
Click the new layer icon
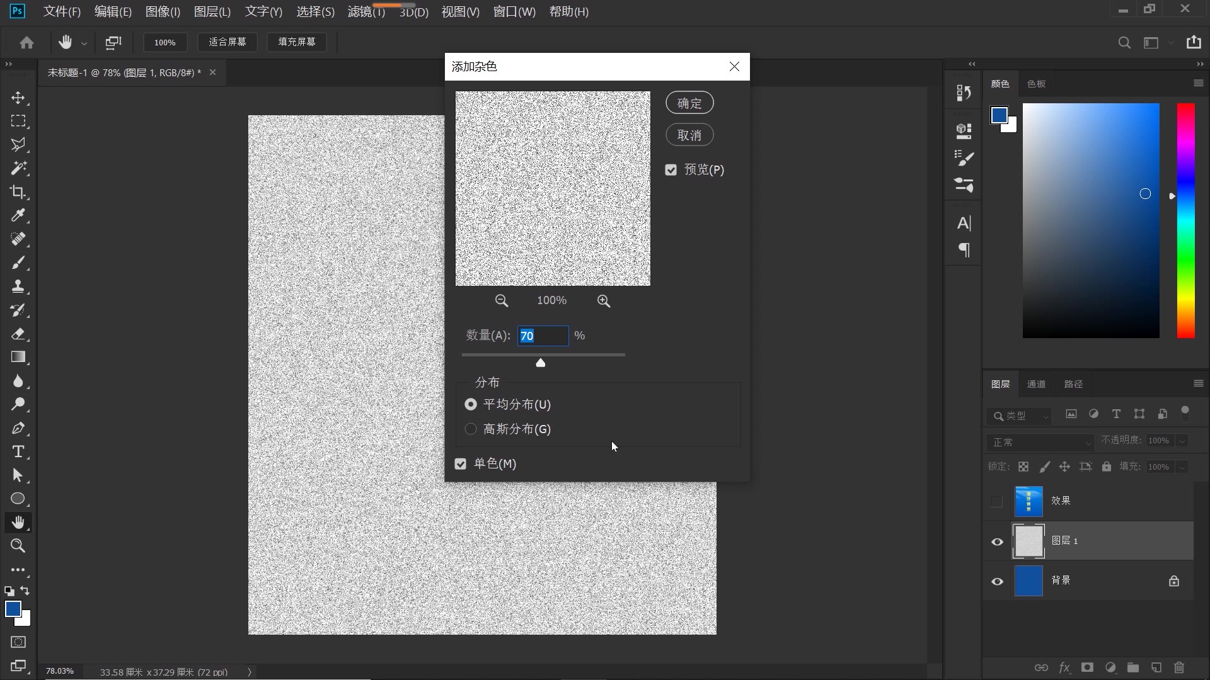point(1156,668)
